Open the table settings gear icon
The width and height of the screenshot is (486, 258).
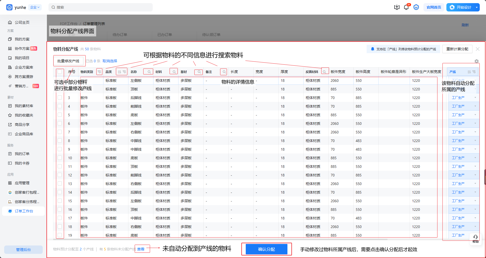pyautogui.click(x=476, y=61)
